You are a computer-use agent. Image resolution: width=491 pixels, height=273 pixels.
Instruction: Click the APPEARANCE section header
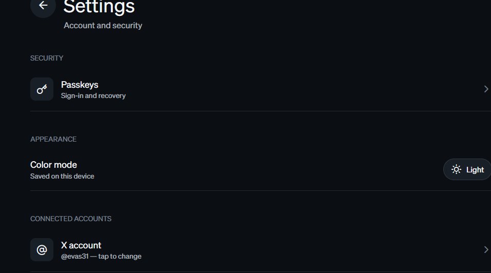(x=53, y=139)
